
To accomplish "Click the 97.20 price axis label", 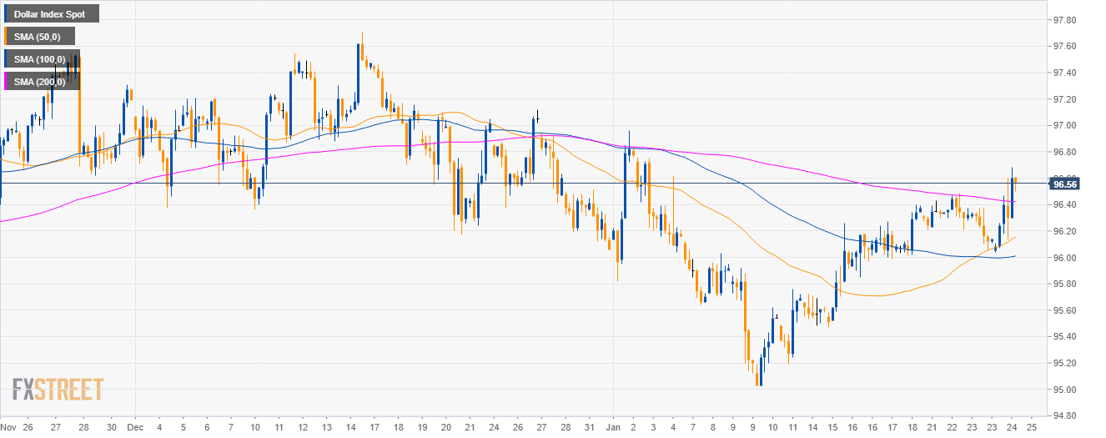I will click(1063, 99).
